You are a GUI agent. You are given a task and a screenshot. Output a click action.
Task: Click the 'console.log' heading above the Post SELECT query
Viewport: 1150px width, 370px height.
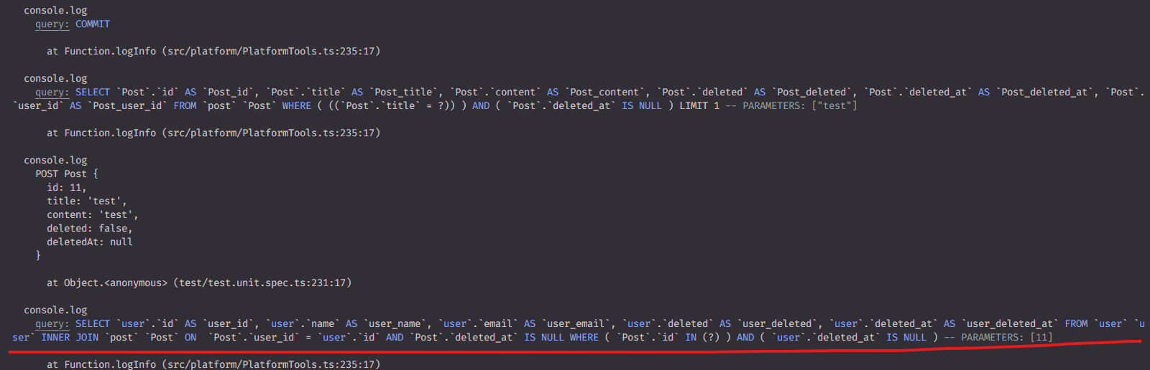pos(55,78)
